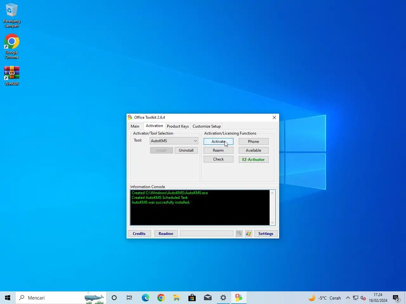Click console line 'Created C:\Windows\AutoKMS\AutoKMS.exe'
This screenshot has width=406, height=304.
pos(170,193)
